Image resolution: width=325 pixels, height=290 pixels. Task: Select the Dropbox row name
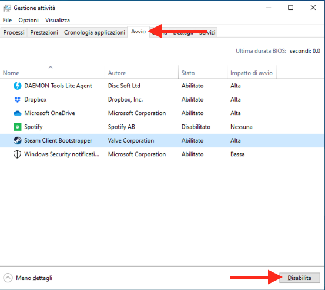pos(35,100)
